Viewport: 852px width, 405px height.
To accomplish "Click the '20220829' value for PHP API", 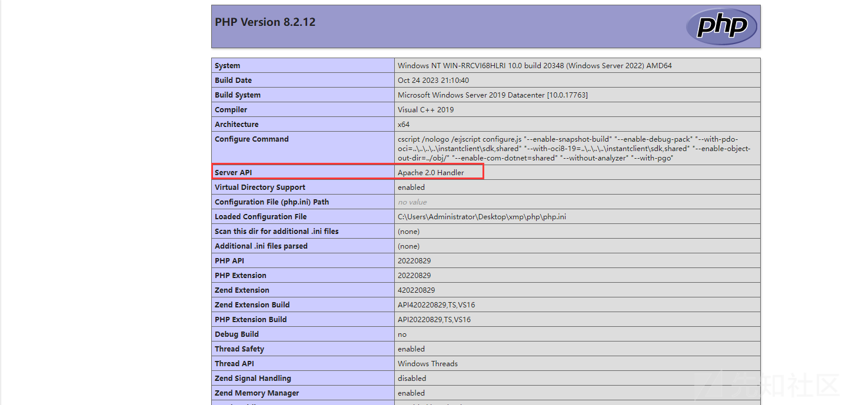I will 414,261.
